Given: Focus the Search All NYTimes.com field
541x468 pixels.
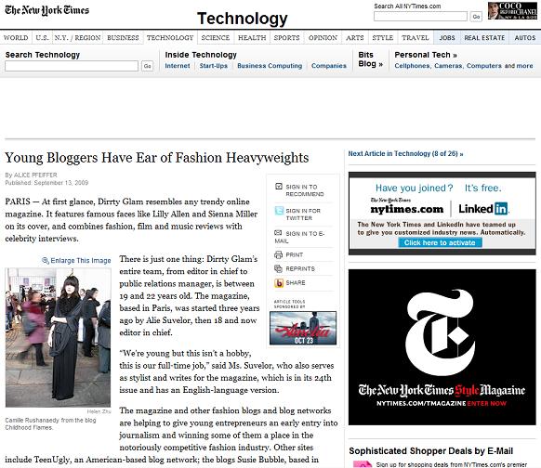Looking at the screenshot, I should click(420, 16).
